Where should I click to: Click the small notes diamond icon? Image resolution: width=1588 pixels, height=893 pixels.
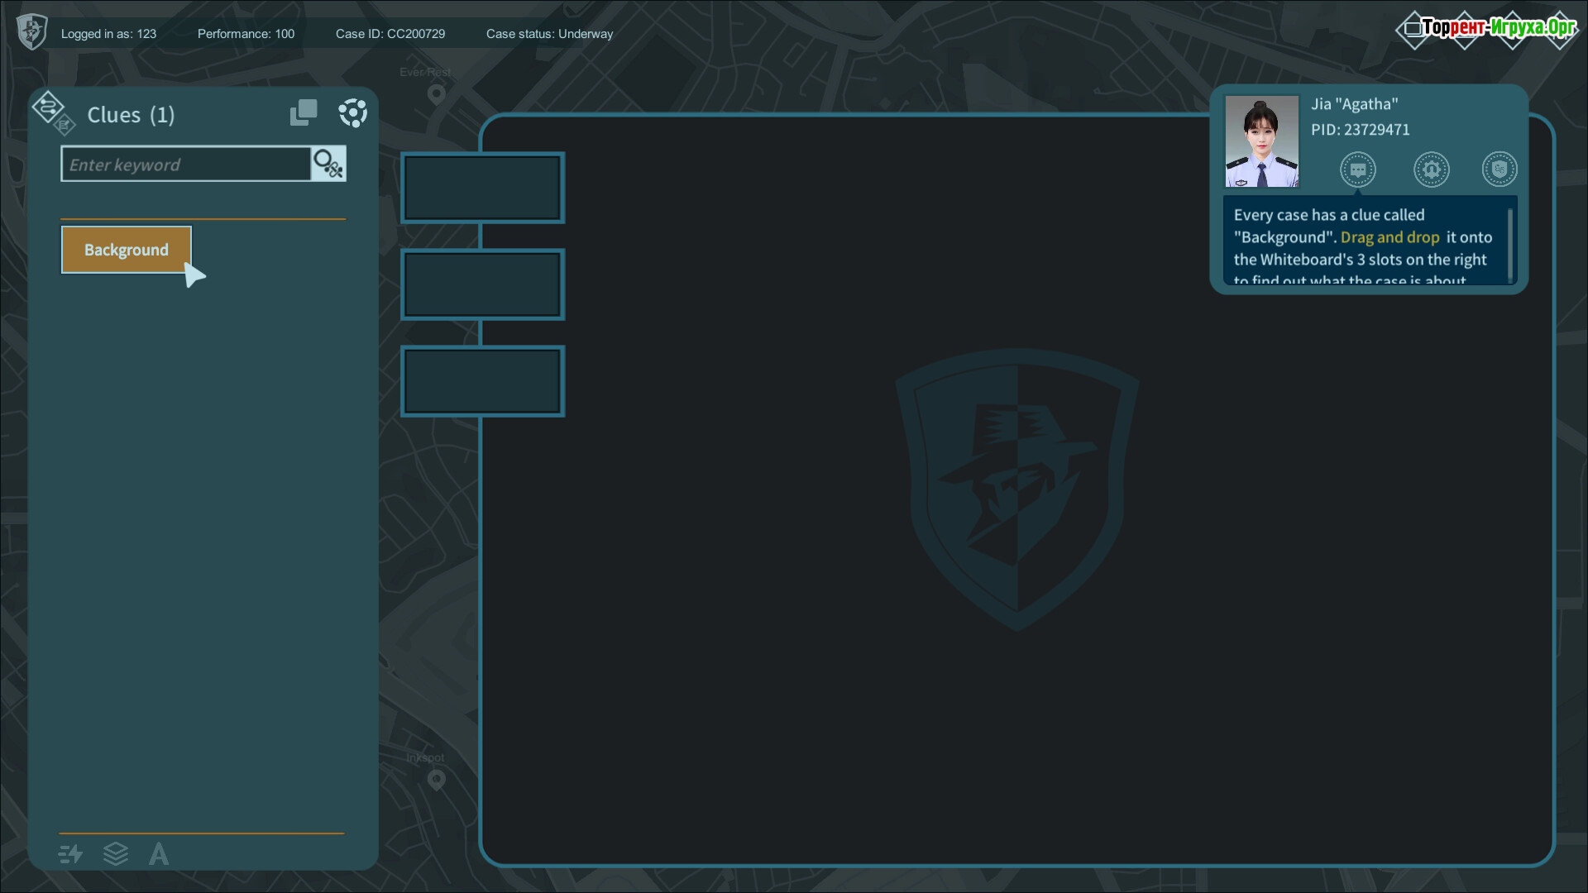65,127
